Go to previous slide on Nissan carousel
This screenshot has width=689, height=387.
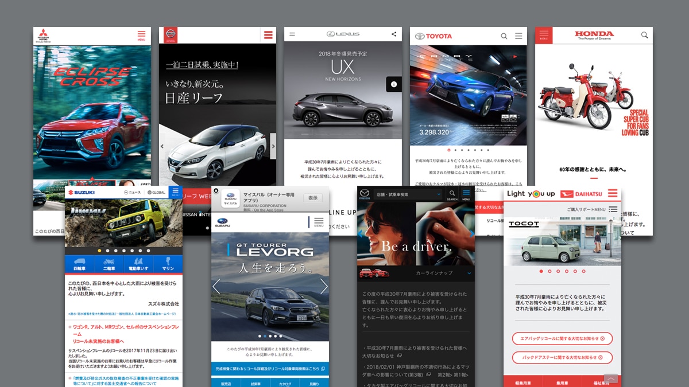pyautogui.click(x=162, y=147)
